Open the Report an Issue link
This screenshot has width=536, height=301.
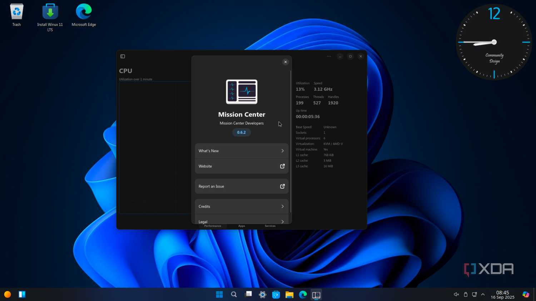[242, 186]
